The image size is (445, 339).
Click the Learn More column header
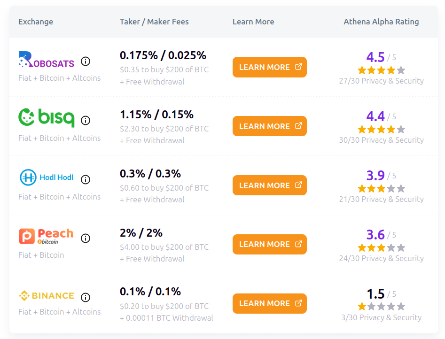253,22
